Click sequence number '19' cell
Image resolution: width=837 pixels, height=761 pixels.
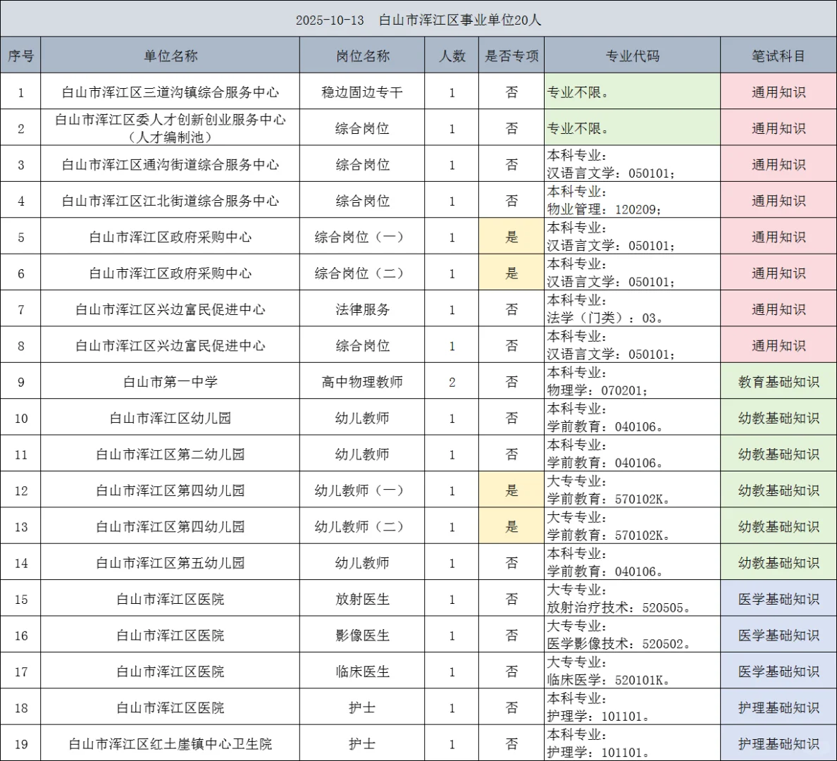tap(21, 743)
